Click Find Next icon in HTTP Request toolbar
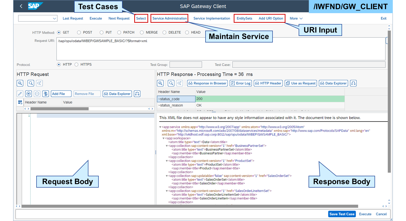The width and height of the screenshot is (406, 221). tap(39, 83)
